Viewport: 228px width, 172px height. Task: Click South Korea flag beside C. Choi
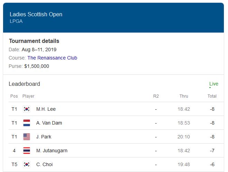[27, 164]
